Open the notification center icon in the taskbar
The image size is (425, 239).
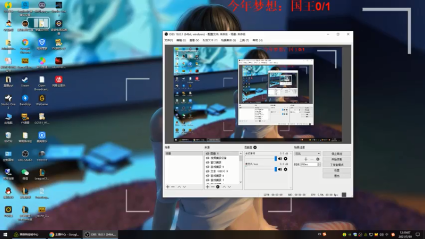click(418, 234)
